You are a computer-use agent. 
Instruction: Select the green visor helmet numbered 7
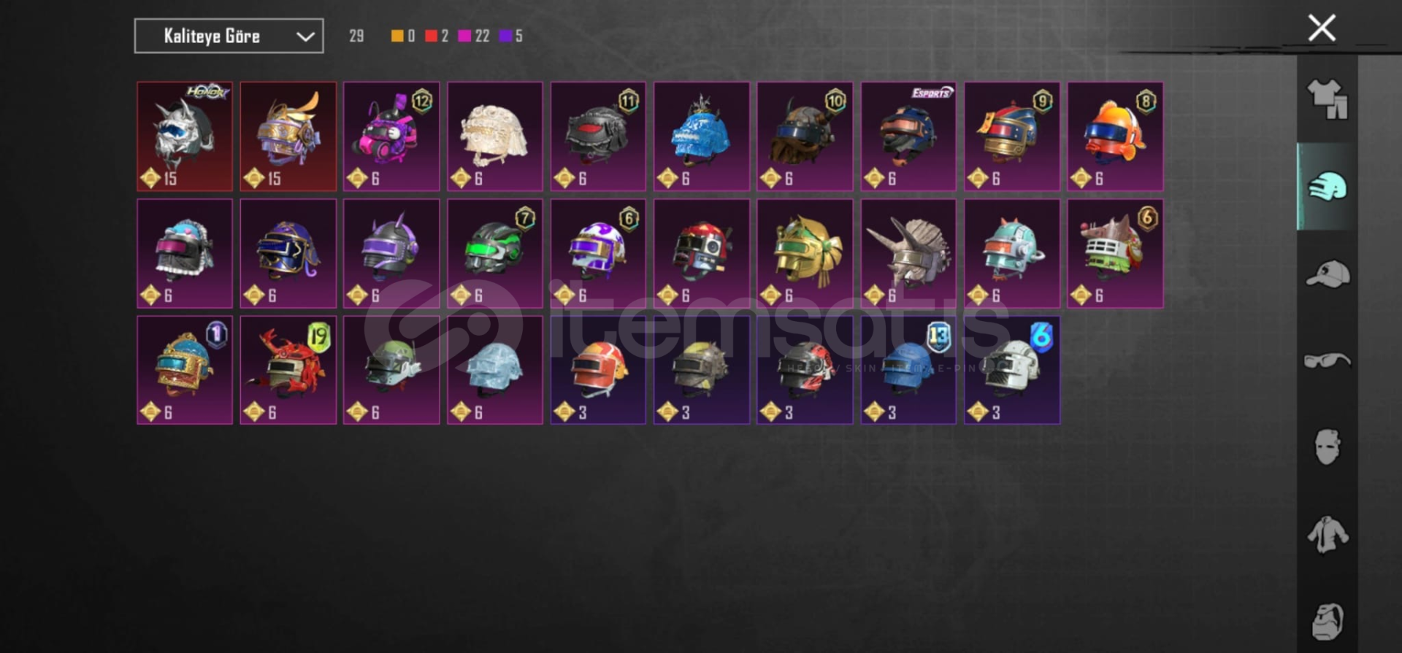pyautogui.click(x=495, y=253)
